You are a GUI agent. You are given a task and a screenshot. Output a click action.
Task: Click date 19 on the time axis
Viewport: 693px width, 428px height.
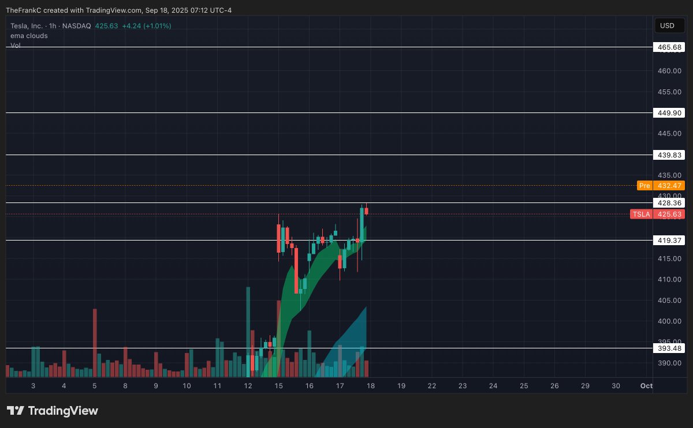point(401,386)
